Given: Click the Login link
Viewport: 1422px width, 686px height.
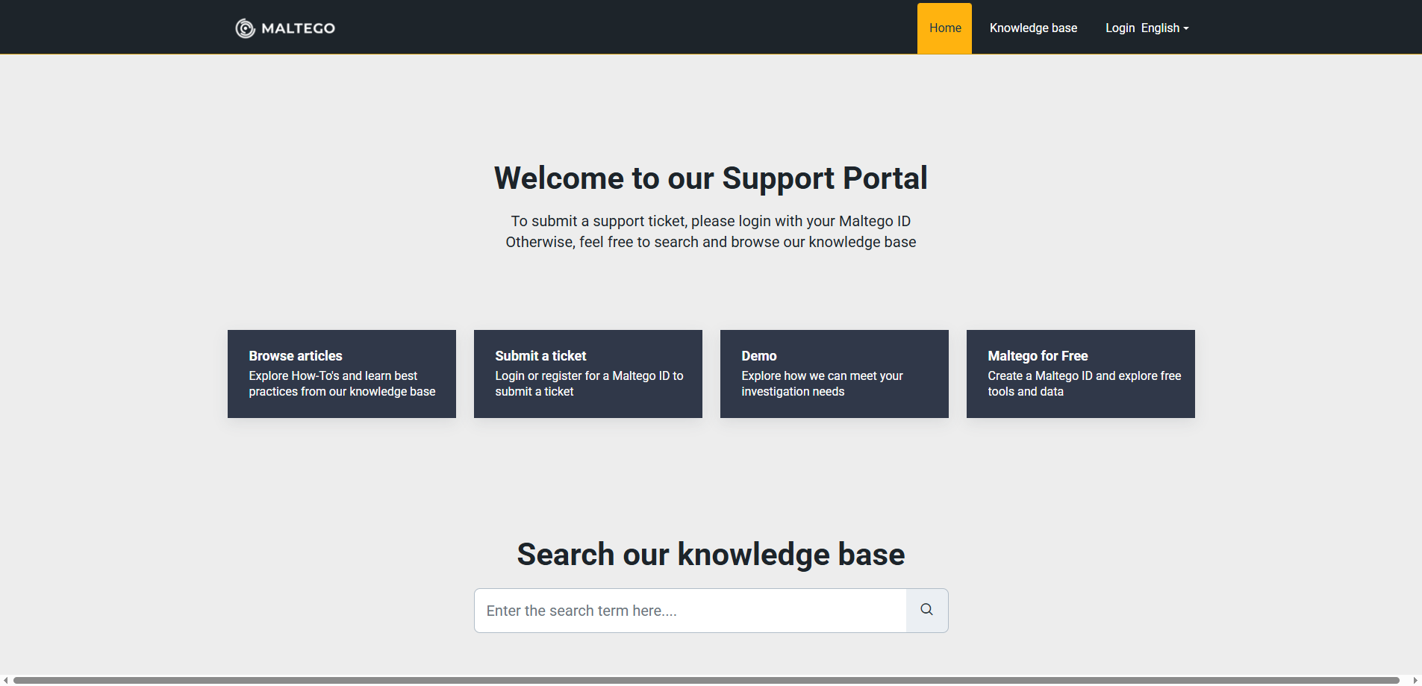Looking at the screenshot, I should (1120, 28).
